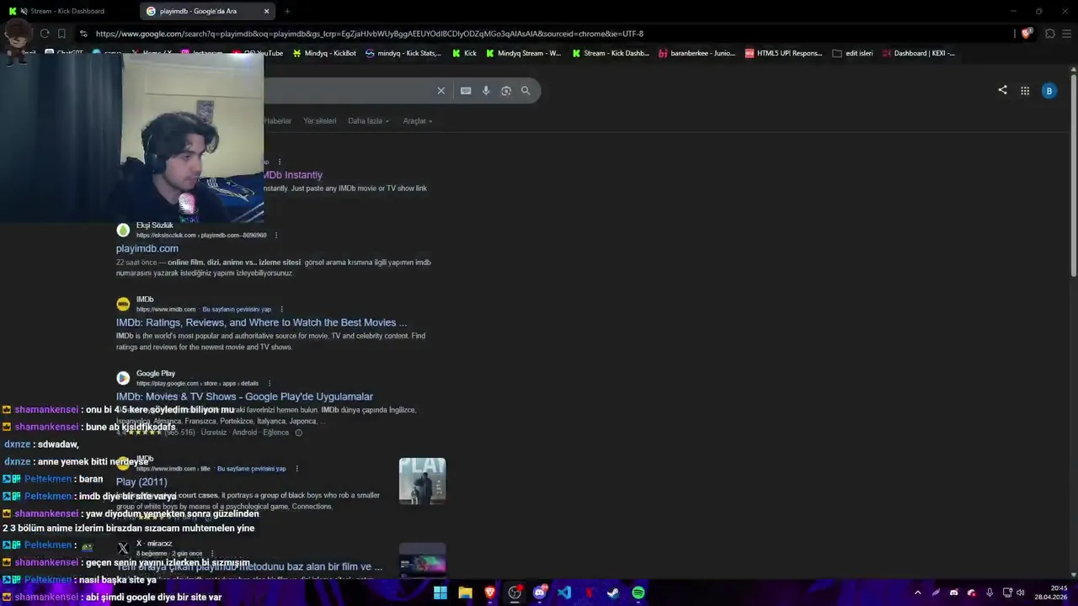Open Brave browser from the taskbar

click(490, 593)
